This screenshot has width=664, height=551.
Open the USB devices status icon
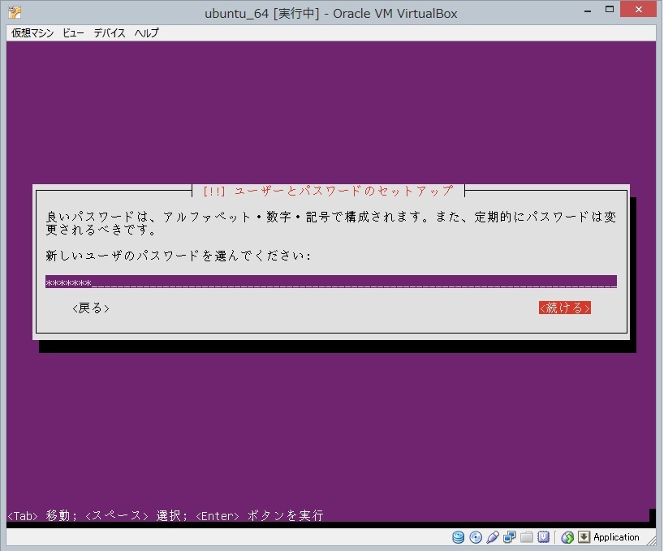pos(493,537)
